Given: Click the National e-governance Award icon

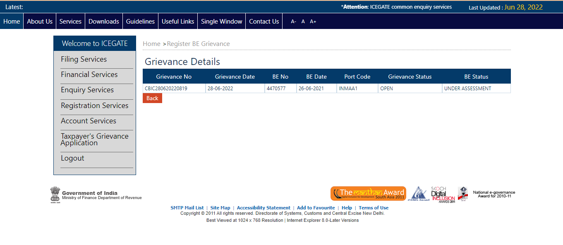Looking at the screenshot, I should (462, 194).
